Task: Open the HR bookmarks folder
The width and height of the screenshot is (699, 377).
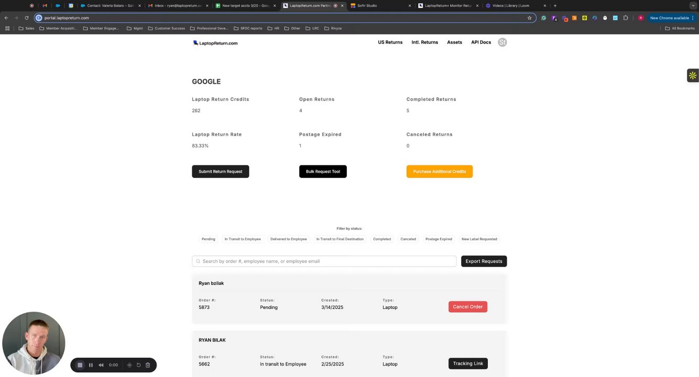Action: coord(274,28)
